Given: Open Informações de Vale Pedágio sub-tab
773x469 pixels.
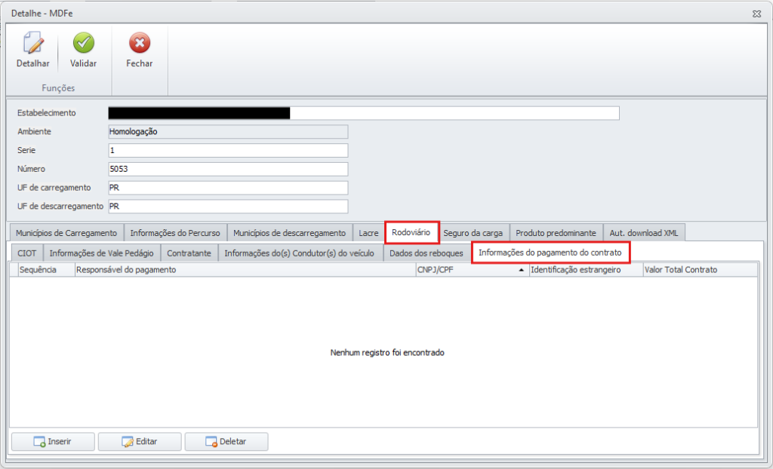Looking at the screenshot, I should (101, 253).
